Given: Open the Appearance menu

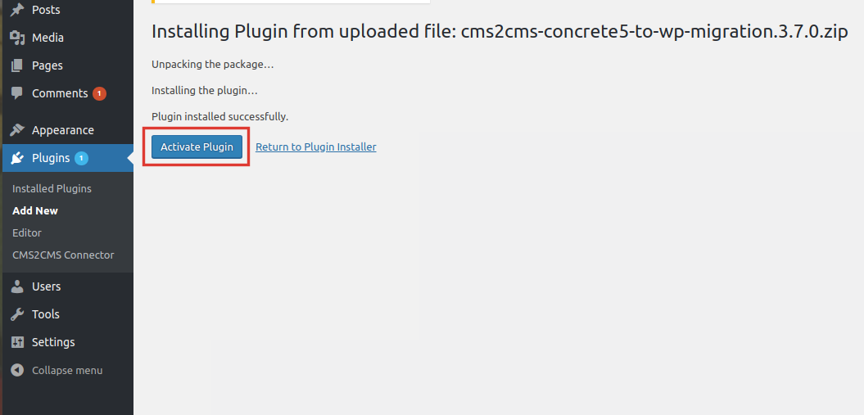Looking at the screenshot, I should click(x=63, y=130).
